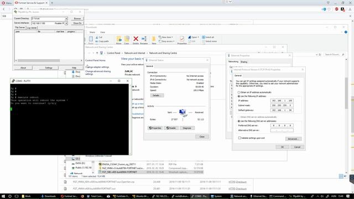
Task: Click Show Dir button in Tftpd64
Action: point(77,23)
